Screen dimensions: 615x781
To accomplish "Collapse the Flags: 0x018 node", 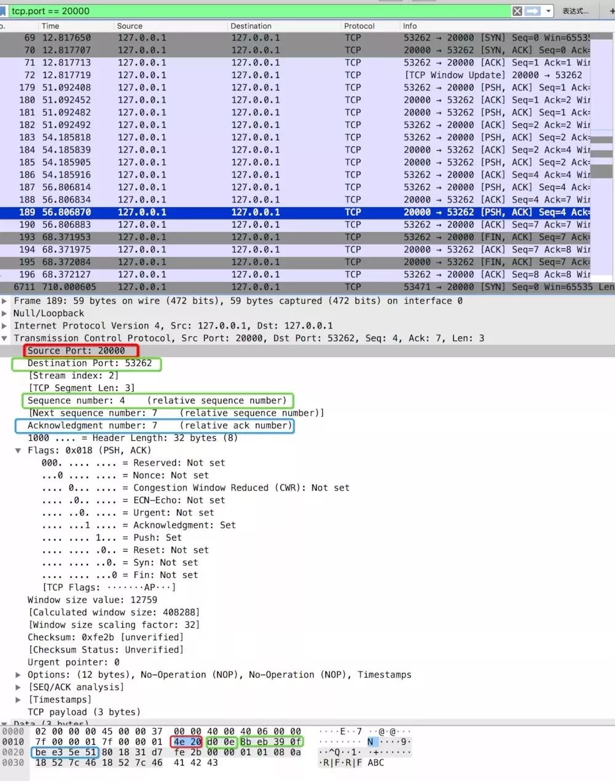I will coord(18,450).
